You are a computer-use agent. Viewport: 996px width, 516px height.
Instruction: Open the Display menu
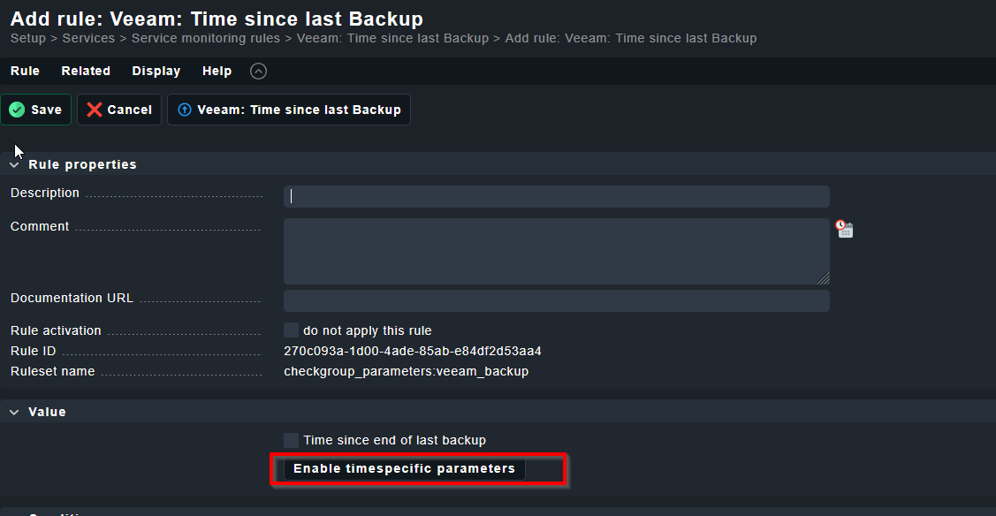pyautogui.click(x=156, y=72)
